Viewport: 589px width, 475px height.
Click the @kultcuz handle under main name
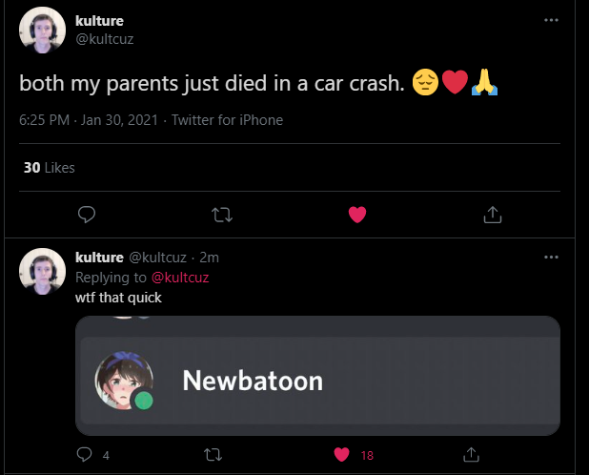(x=108, y=38)
